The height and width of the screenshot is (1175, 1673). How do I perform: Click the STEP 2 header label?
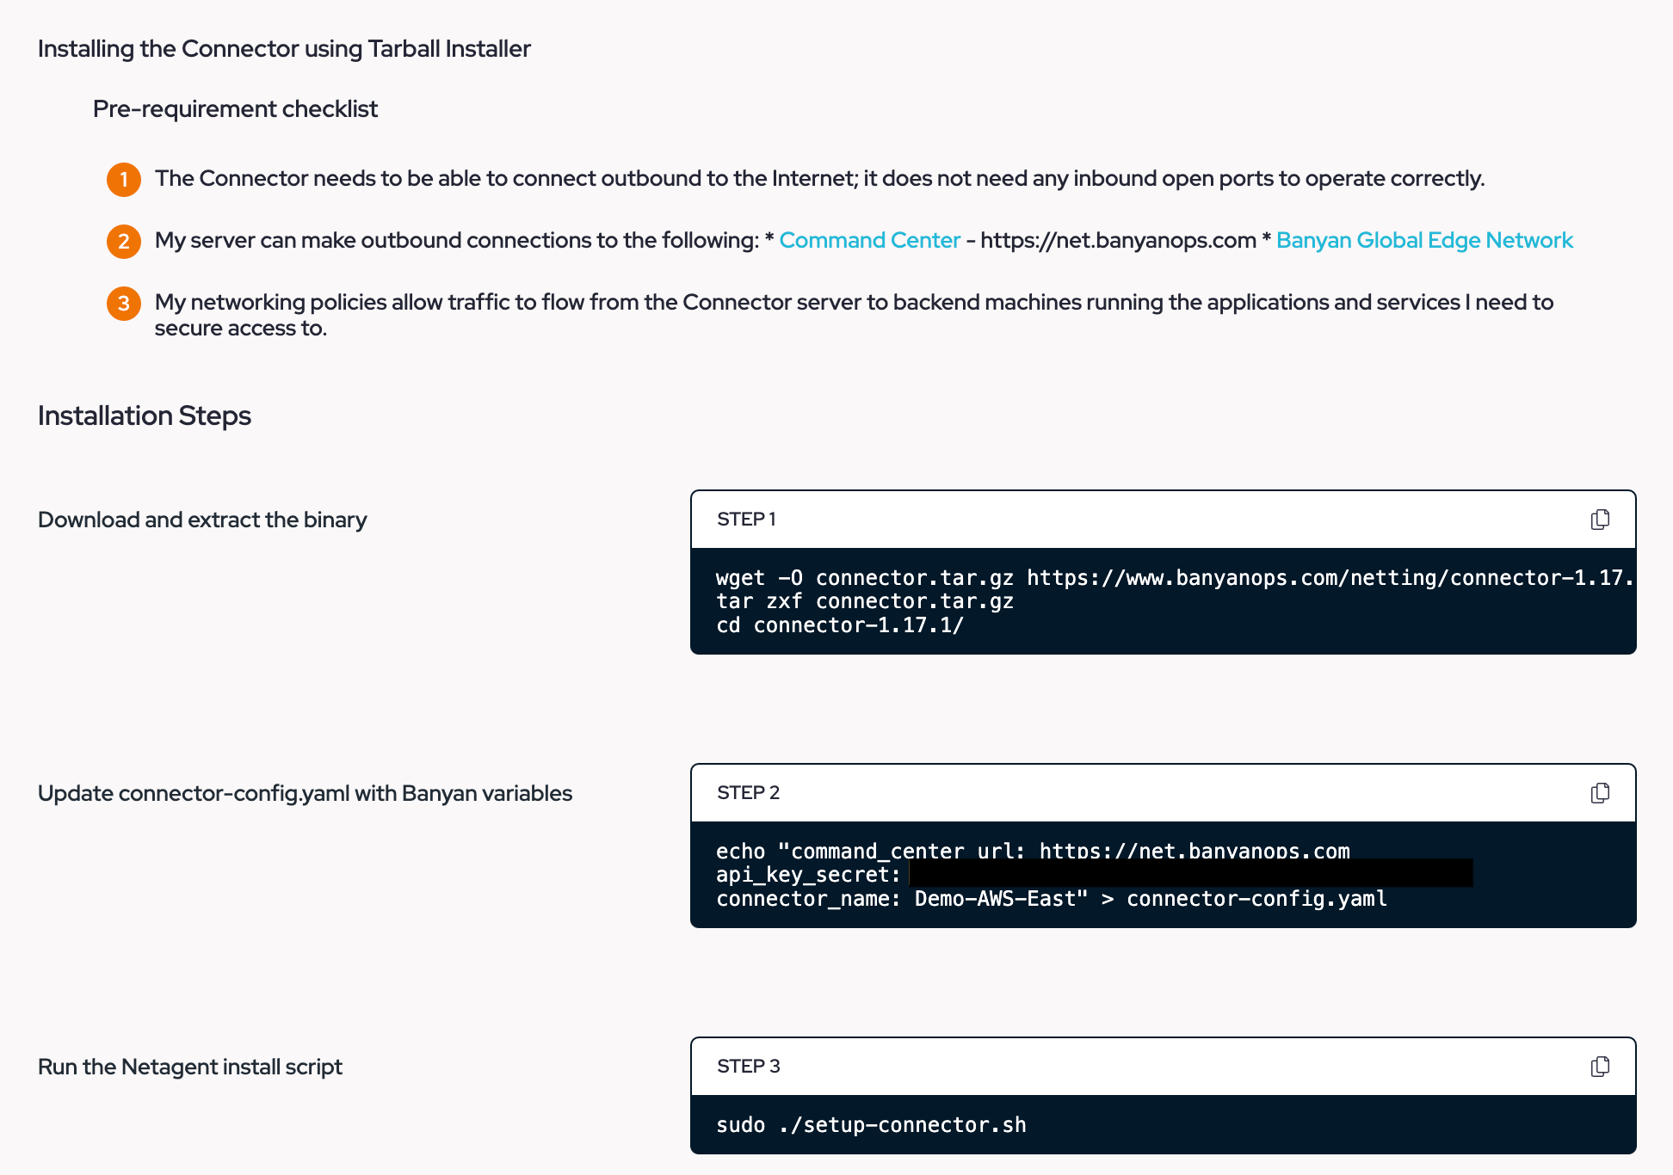tap(748, 793)
